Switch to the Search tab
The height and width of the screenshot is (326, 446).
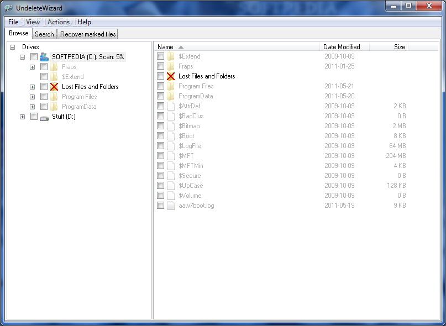(x=44, y=34)
